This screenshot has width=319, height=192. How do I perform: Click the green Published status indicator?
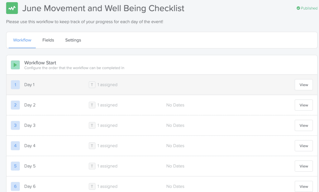pos(307,8)
